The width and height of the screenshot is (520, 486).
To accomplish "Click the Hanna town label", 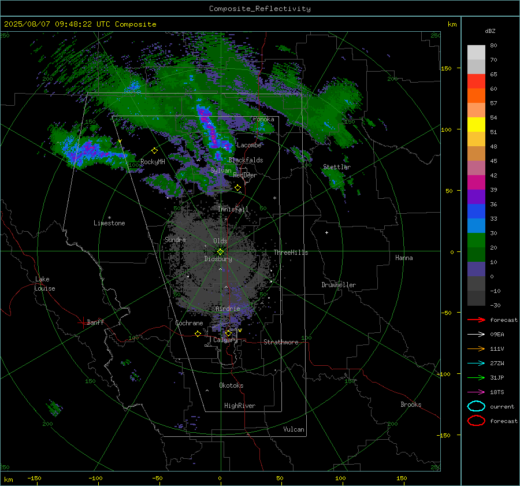I will click(404, 258).
